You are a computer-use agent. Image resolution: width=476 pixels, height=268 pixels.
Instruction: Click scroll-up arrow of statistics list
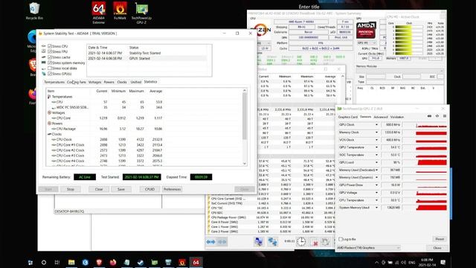click(x=245, y=91)
